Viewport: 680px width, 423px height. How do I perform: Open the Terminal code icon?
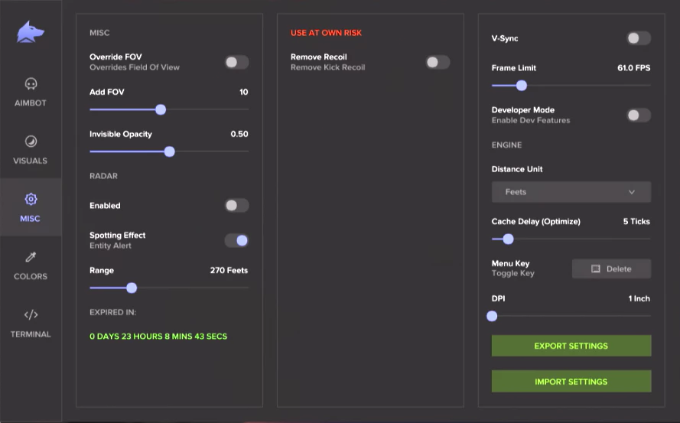(x=31, y=314)
